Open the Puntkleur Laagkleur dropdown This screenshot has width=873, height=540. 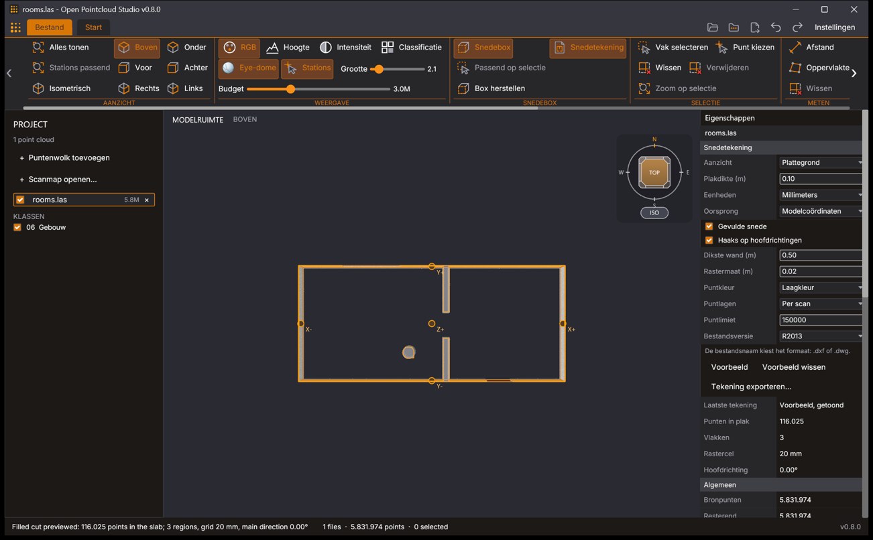pyautogui.click(x=821, y=287)
